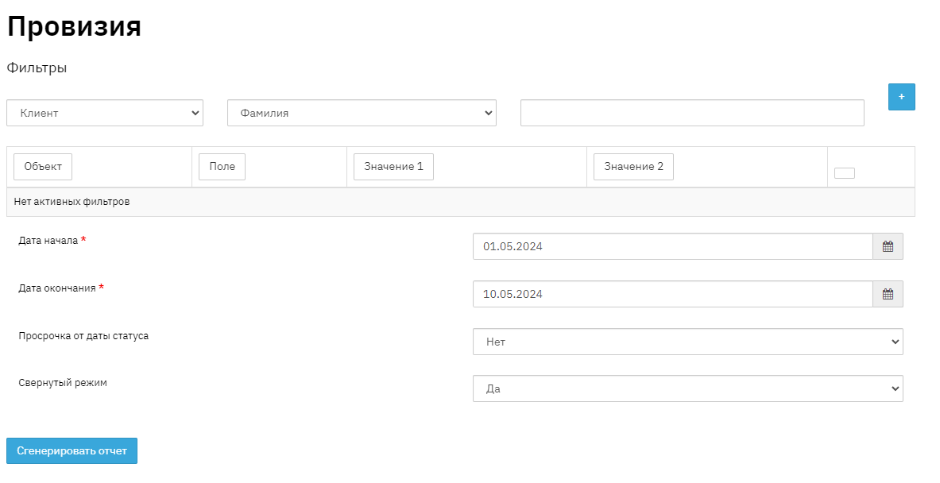Open the Свернутый режим dropdown

pos(687,388)
